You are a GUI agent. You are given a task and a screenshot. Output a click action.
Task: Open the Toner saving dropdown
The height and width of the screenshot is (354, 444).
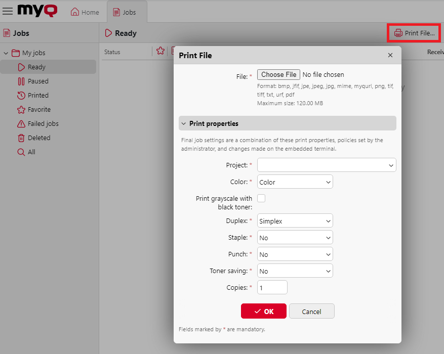coord(295,271)
